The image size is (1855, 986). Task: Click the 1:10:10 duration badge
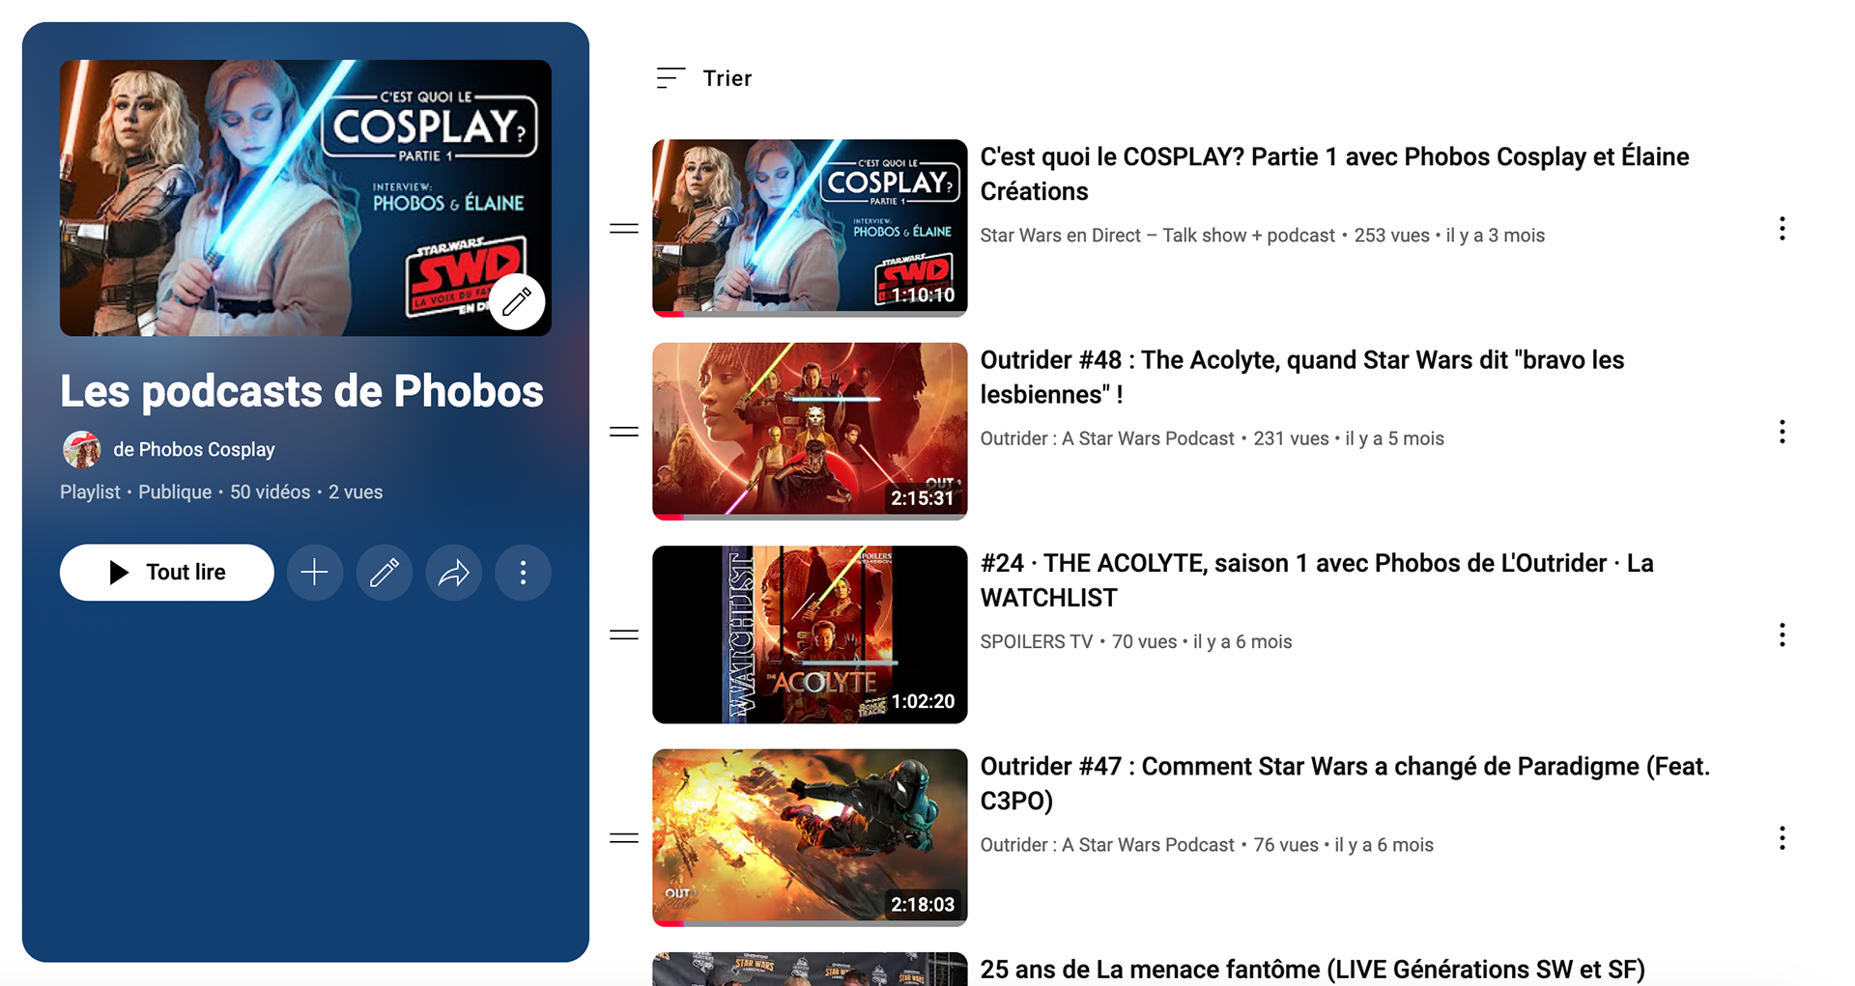[923, 296]
